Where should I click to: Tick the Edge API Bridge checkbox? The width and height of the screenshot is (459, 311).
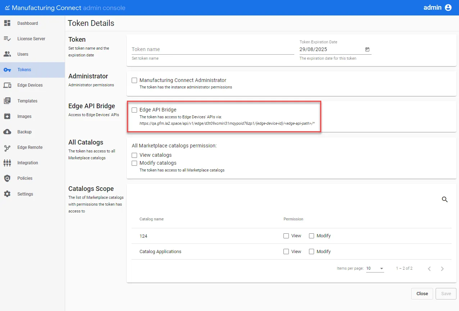[x=135, y=110]
